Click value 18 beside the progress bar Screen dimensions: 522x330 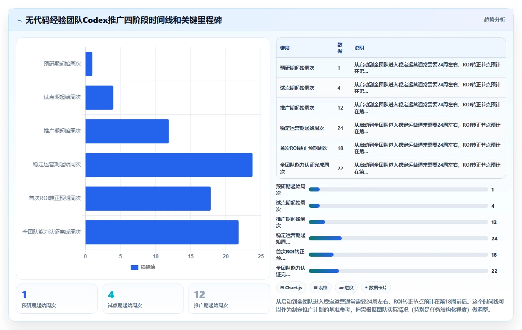(x=494, y=255)
